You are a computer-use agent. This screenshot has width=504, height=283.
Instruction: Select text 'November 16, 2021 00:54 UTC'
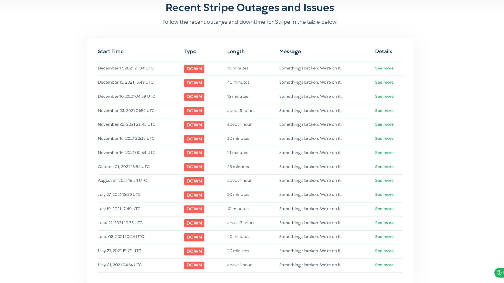[x=127, y=153]
